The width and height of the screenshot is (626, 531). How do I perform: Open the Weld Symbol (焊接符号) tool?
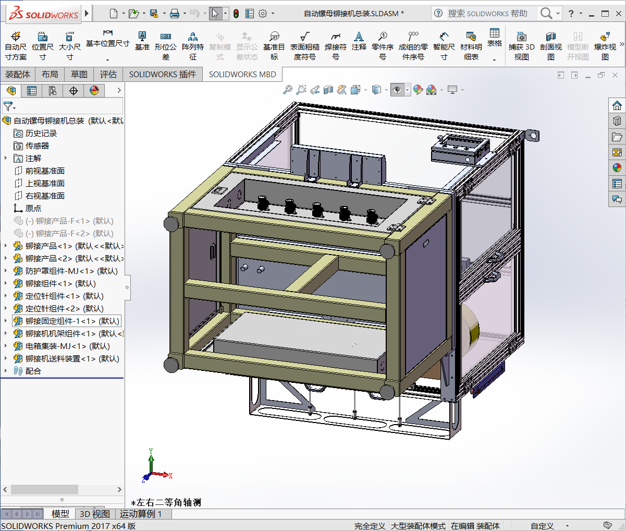click(335, 45)
